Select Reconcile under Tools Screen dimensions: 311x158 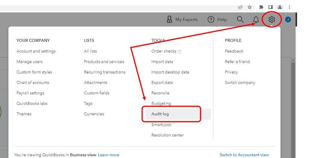coord(160,93)
